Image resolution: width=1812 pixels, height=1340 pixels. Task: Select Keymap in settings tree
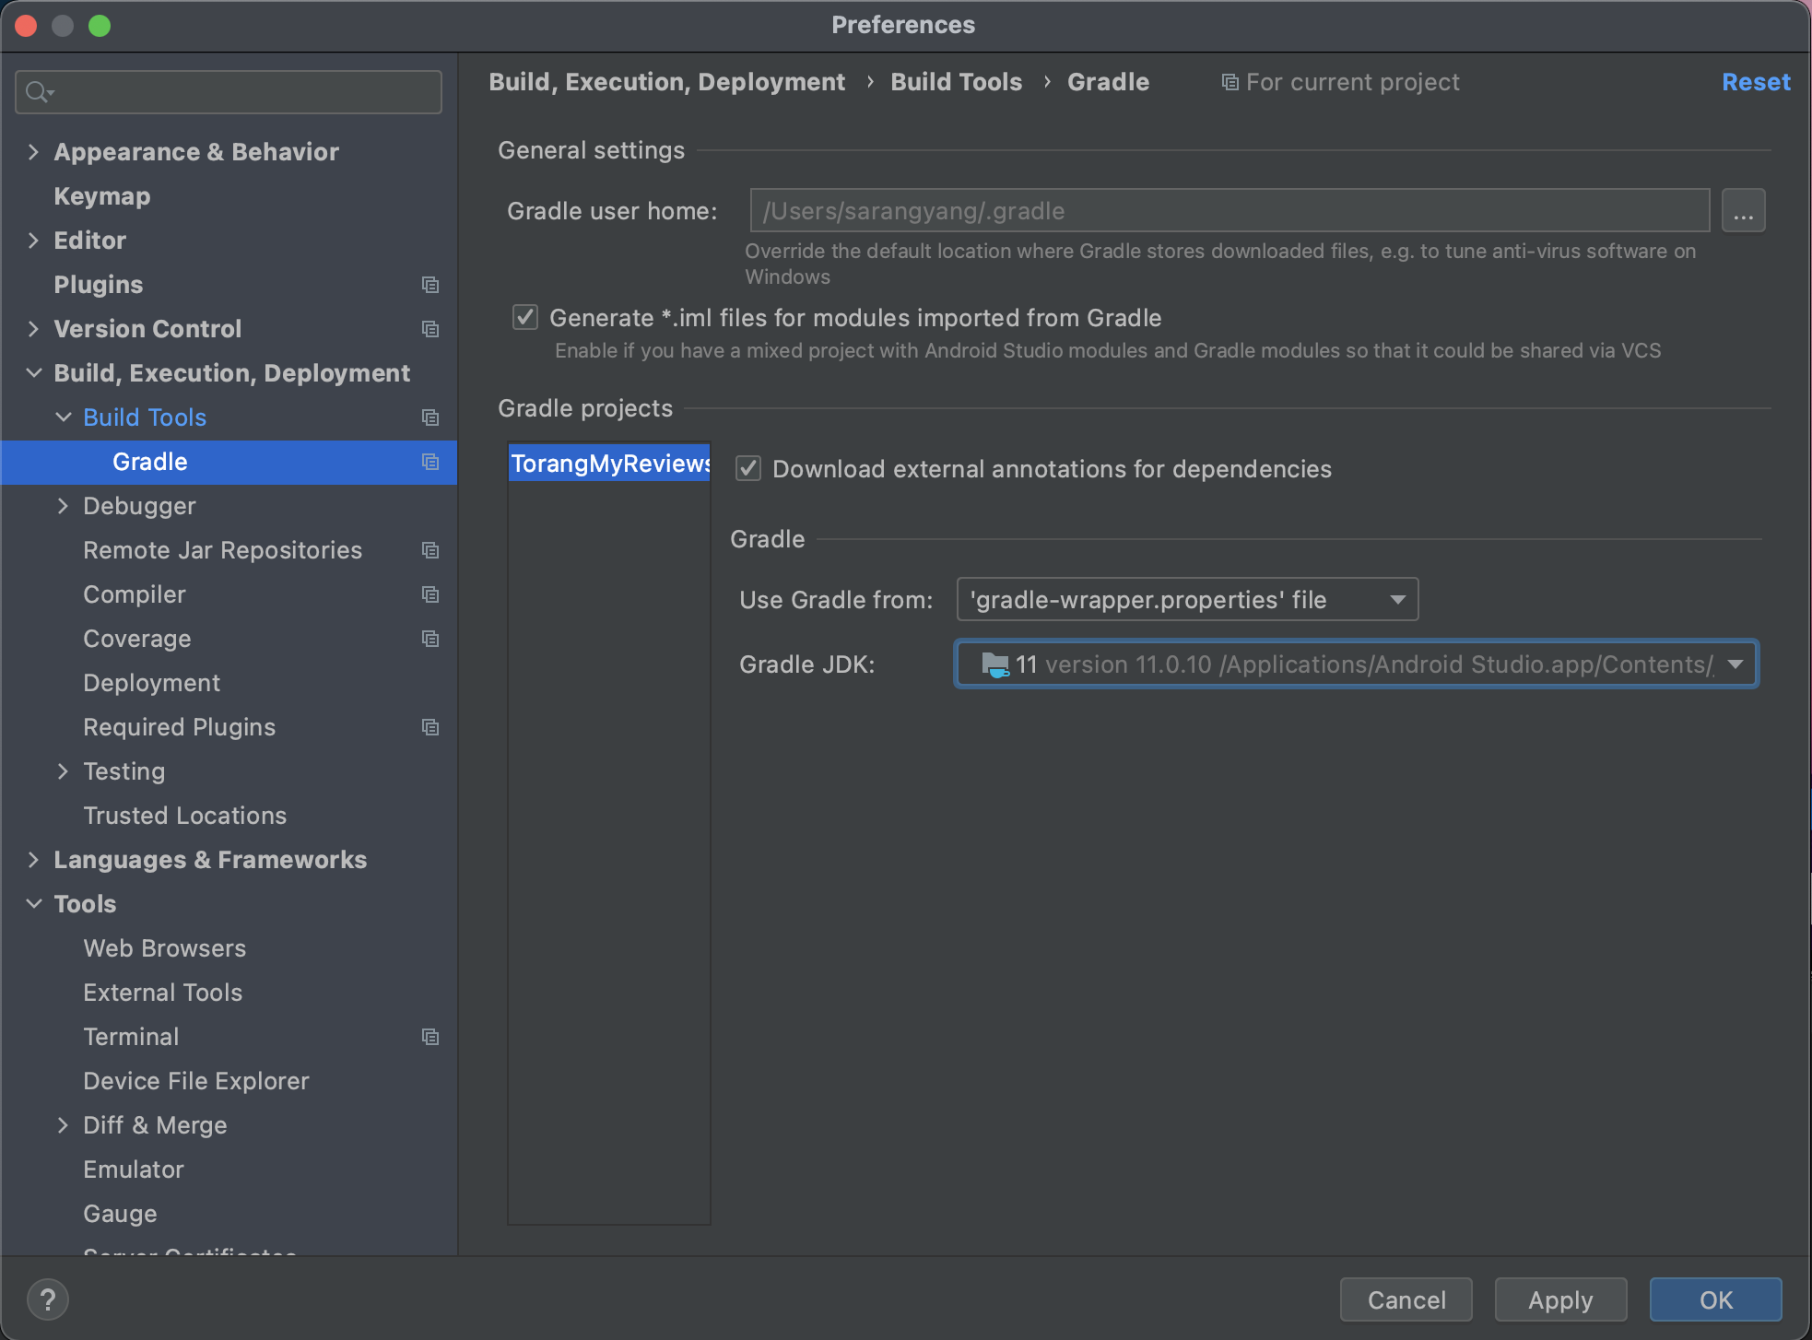click(x=101, y=196)
